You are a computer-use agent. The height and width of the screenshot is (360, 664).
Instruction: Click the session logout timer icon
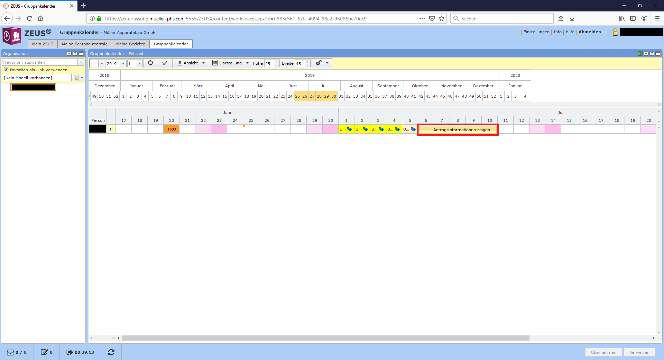70,352
